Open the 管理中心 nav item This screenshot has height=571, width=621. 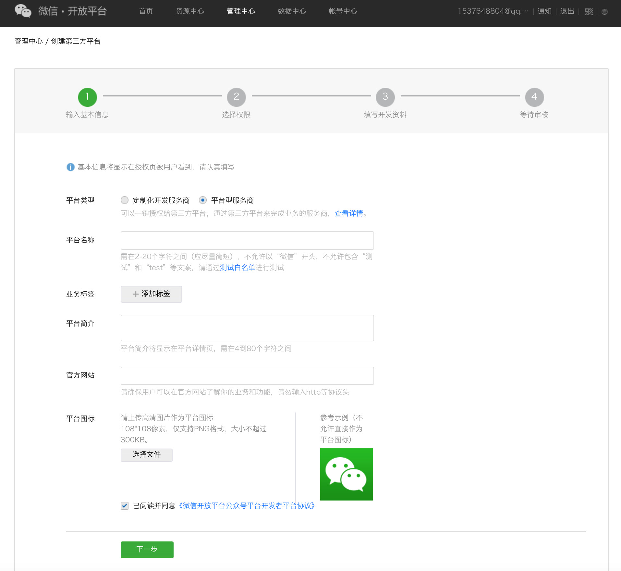[241, 11]
